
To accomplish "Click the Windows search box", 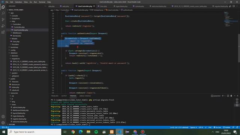I will [x=34, y=132].
